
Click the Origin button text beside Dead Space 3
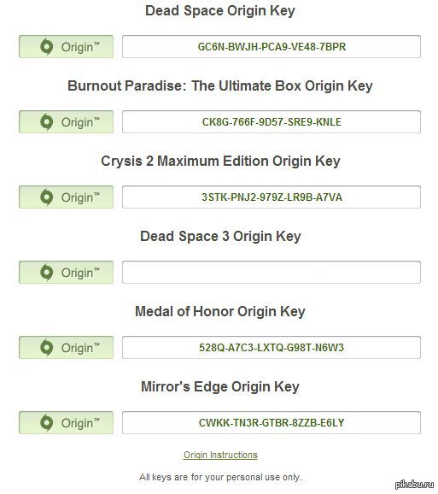click(80, 273)
